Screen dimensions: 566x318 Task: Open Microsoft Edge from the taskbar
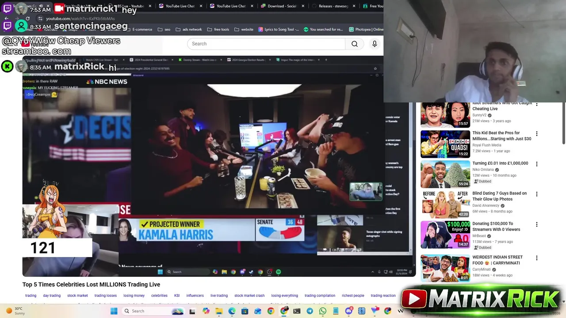point(232,311)
